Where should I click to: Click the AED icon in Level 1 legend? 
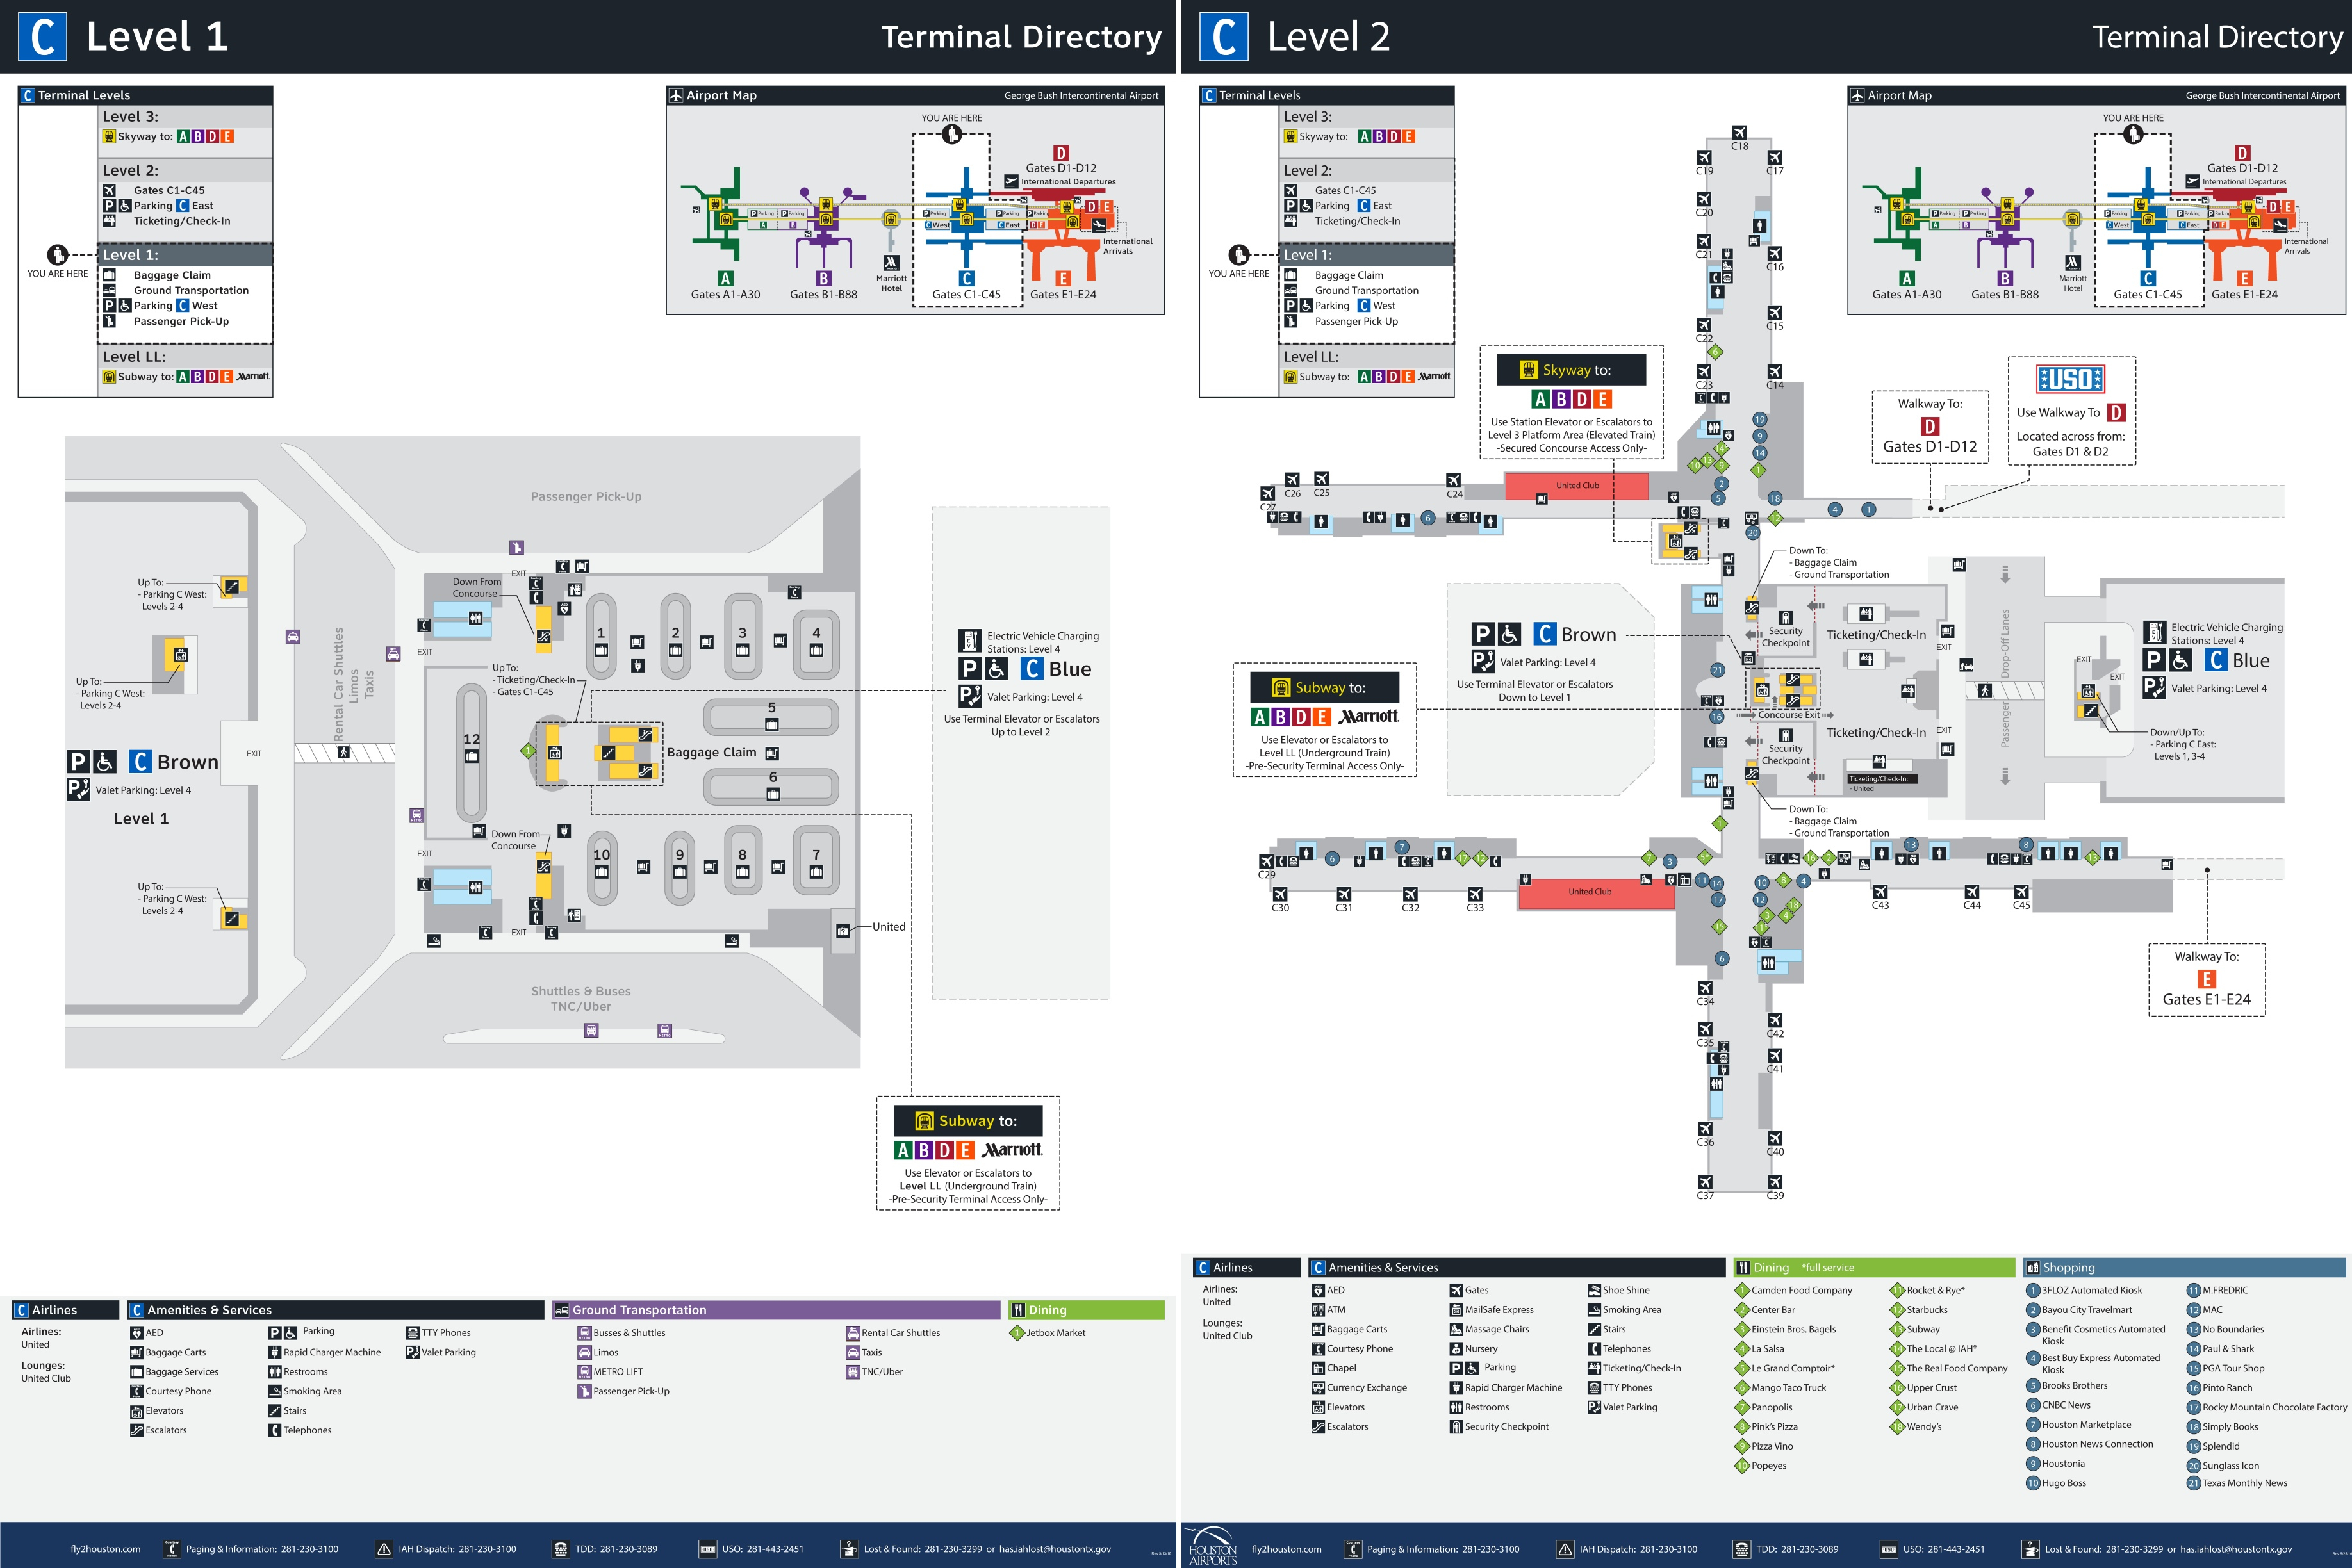coord(137,1332)
